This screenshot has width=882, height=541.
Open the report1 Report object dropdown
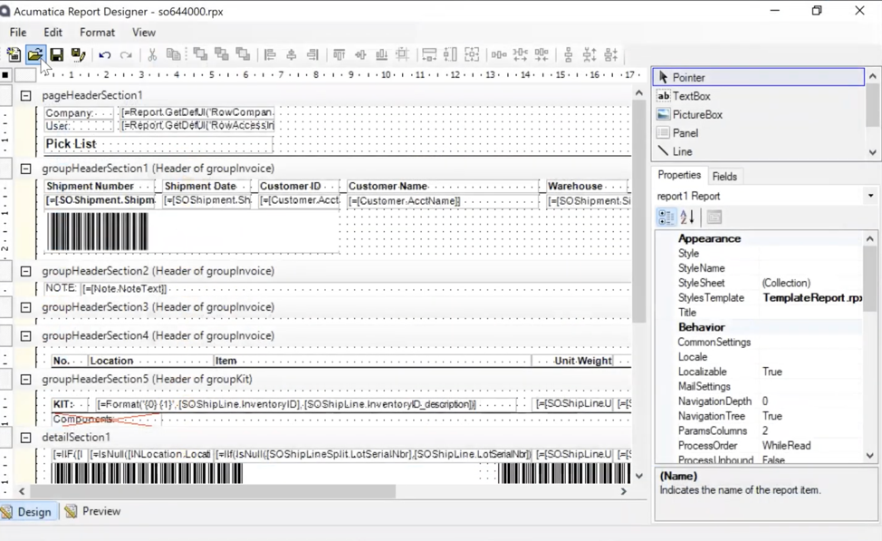[x=870, y=196]
